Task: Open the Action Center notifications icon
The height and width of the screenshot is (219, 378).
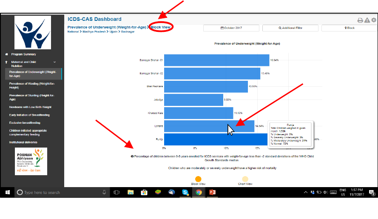Action: click(372, 193)
